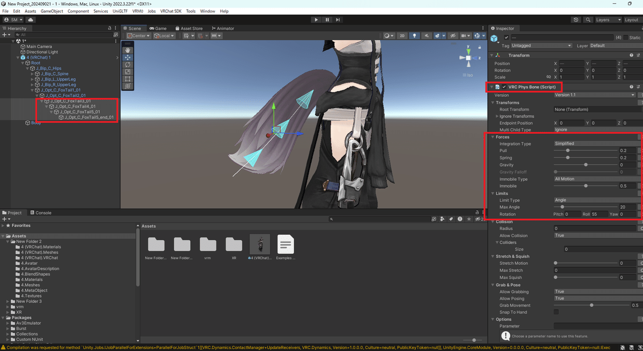Toggle the Snap To Hand checkbox

[556, 312]
